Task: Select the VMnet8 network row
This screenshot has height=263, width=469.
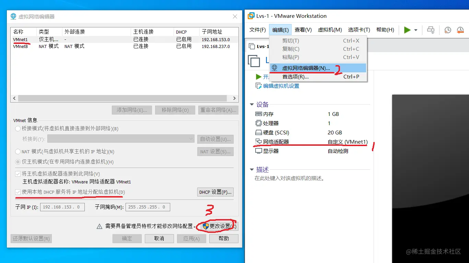Action: pyautogui.click(x=125, y=46)
